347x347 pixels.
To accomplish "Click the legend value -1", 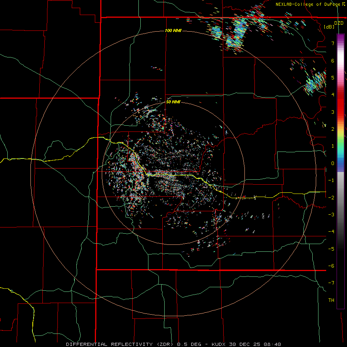I will 331,180.
